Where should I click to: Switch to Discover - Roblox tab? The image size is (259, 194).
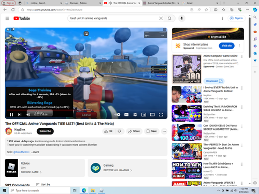point(83,3)
